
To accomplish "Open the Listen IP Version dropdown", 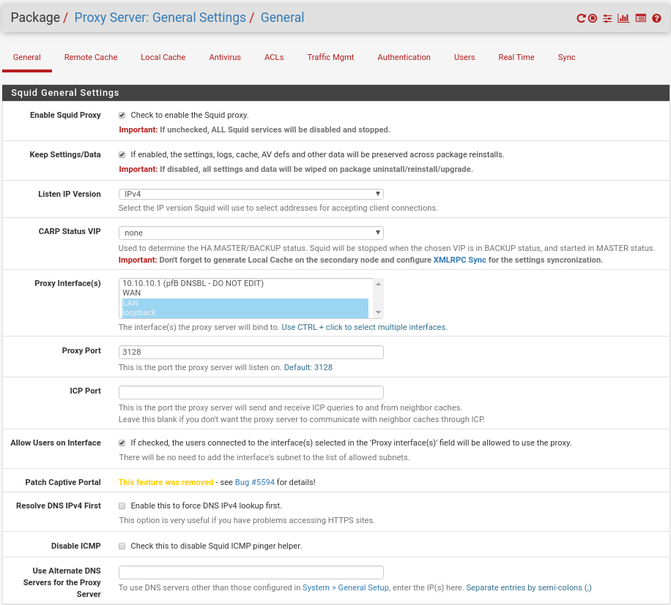I will pyautogui.click(x=251, y=194).
